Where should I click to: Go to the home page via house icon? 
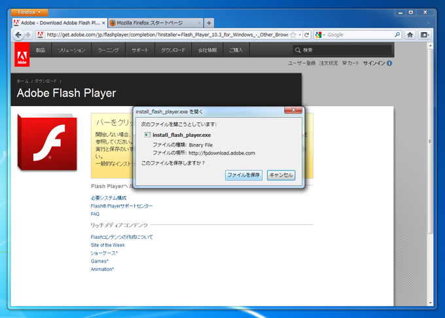click(410, 35)
